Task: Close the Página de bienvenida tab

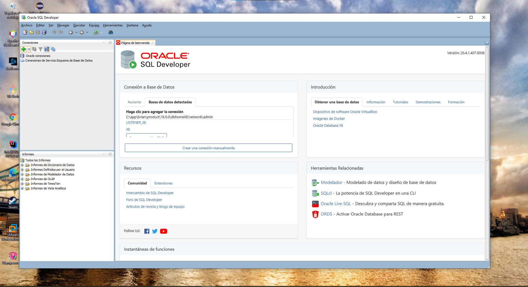Action: [x=153, y=43]
